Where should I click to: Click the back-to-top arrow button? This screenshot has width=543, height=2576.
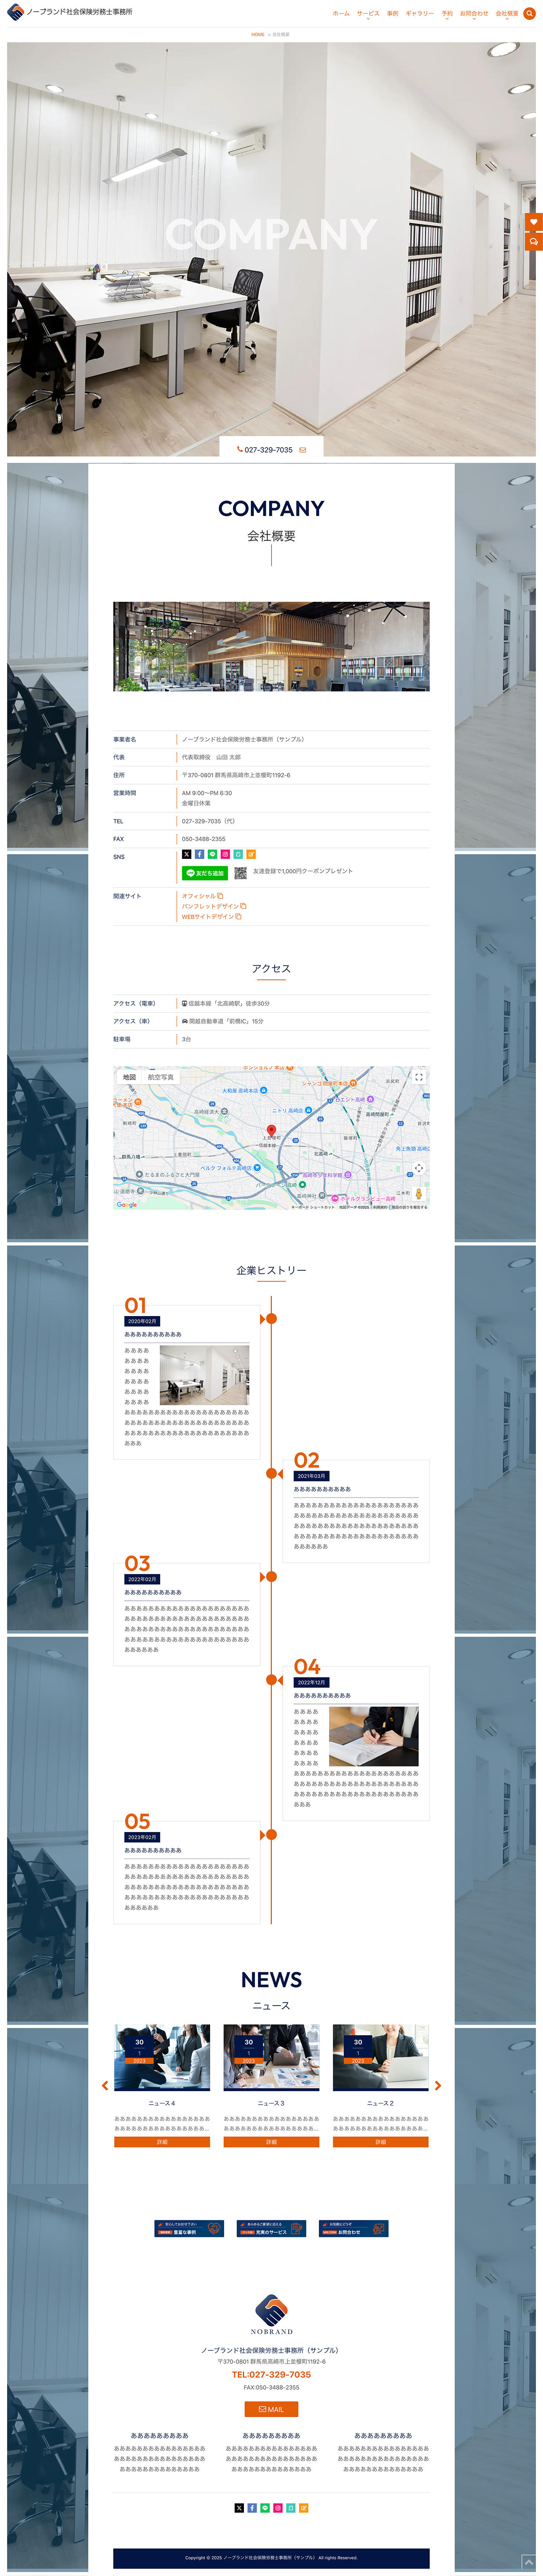click(x=529, y=2562)
